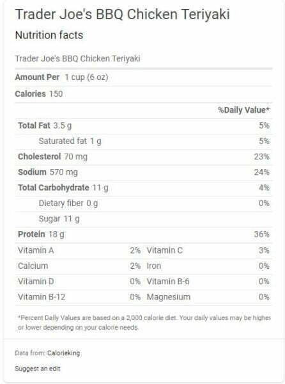Screen dimensions: 285x384
Task: Click the Saturated fat 1 g row
Action: [144, 141]
